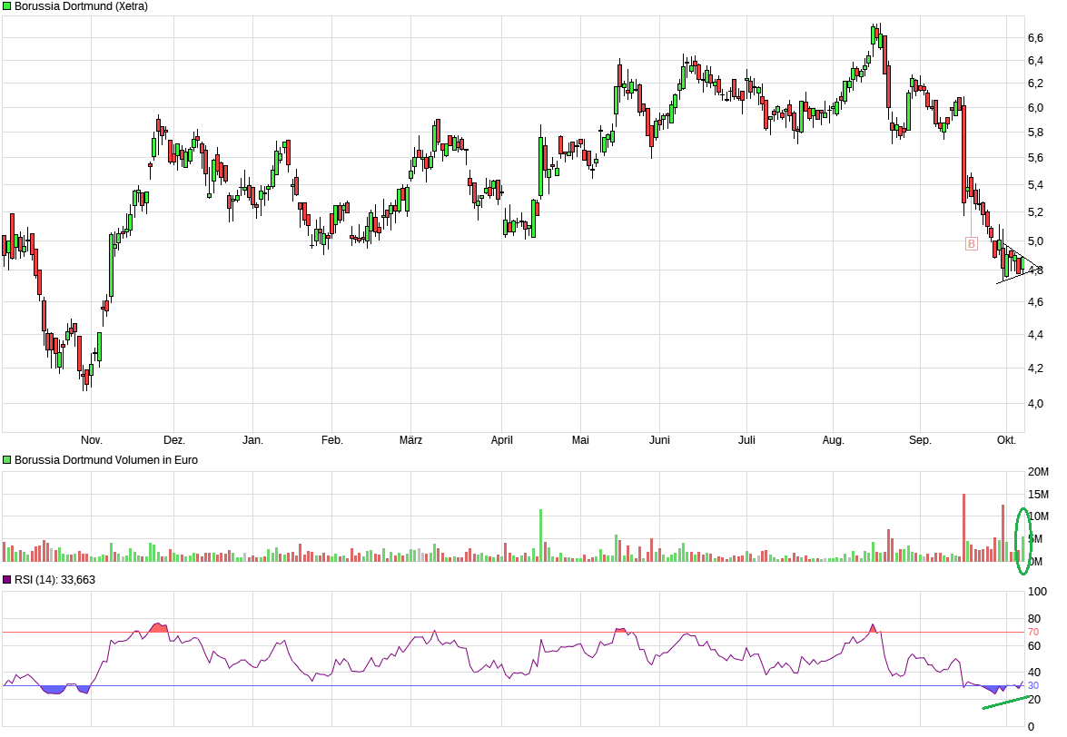Viewport: 1067px width, 737px height.
Task: Click the green trendline under the RSI curve
Action: pyautogui.click(x=1006, y=703)
